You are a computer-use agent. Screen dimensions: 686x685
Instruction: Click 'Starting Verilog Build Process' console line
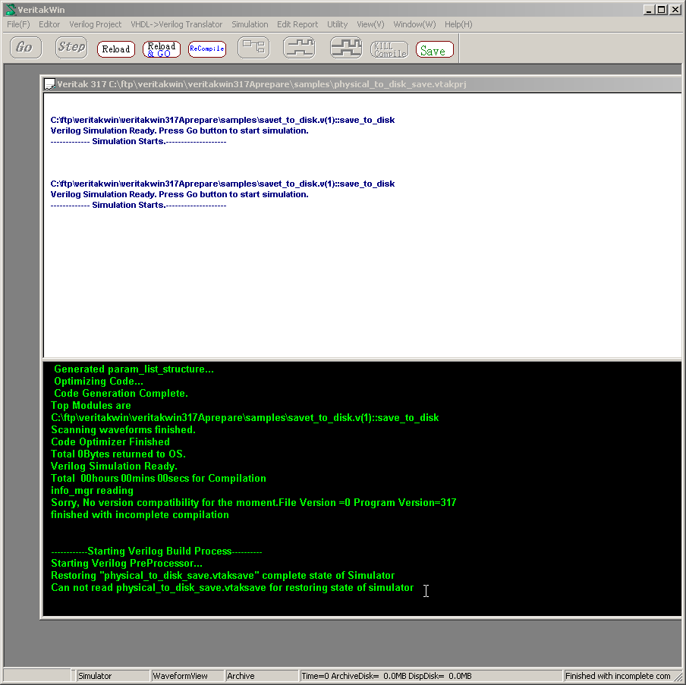coord(156,551)
